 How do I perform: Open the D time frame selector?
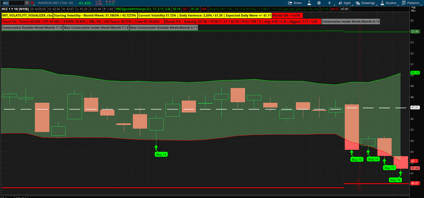coord(329,3)
